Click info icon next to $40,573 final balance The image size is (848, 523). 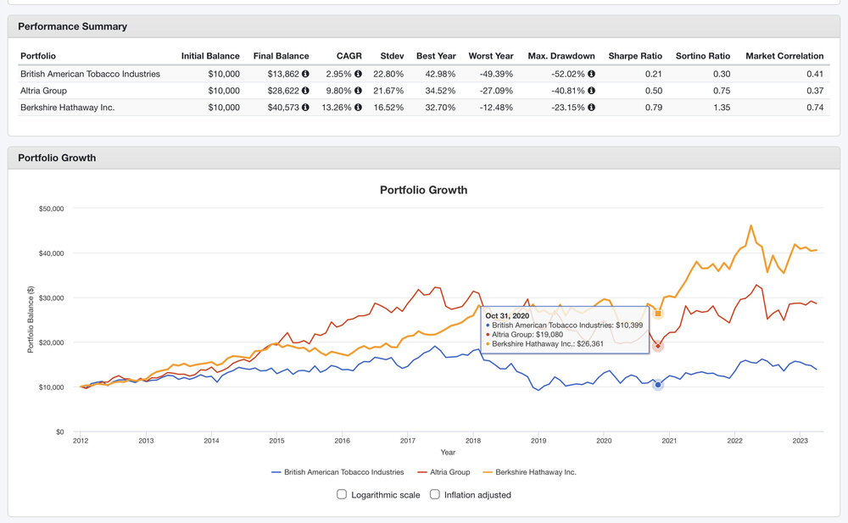305,108
